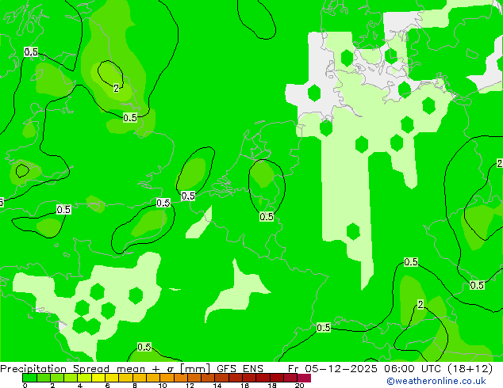Viewport: 503px width, 388px height.
Task: Click the 'GFS ENS' model label
Action: coord(240,369)
